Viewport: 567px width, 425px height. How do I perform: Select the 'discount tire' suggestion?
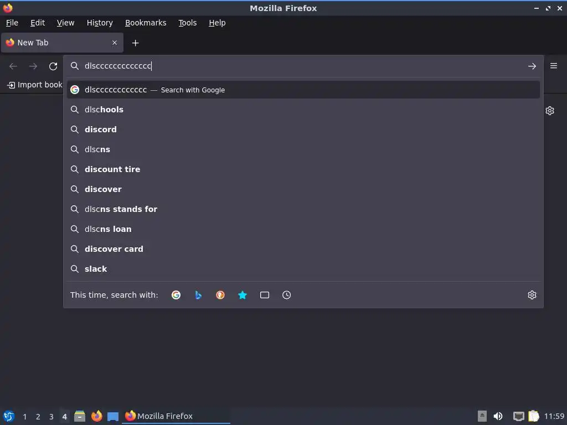click(x=303, y=169)
